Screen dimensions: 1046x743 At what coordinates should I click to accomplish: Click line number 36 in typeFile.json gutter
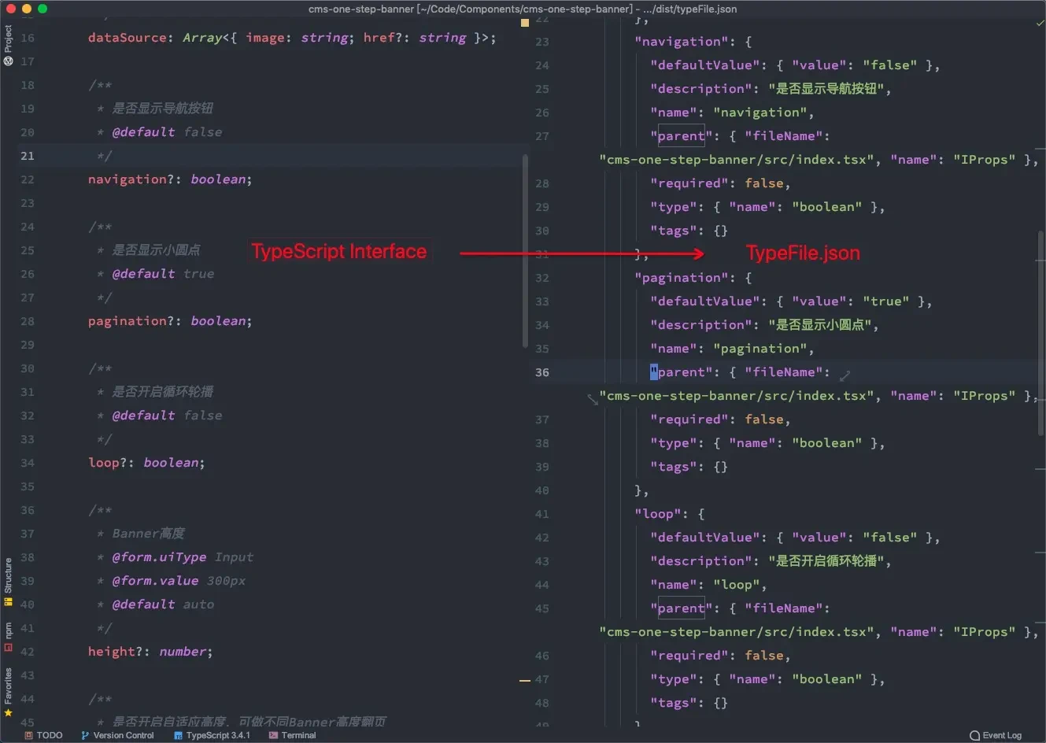point(542,372)
